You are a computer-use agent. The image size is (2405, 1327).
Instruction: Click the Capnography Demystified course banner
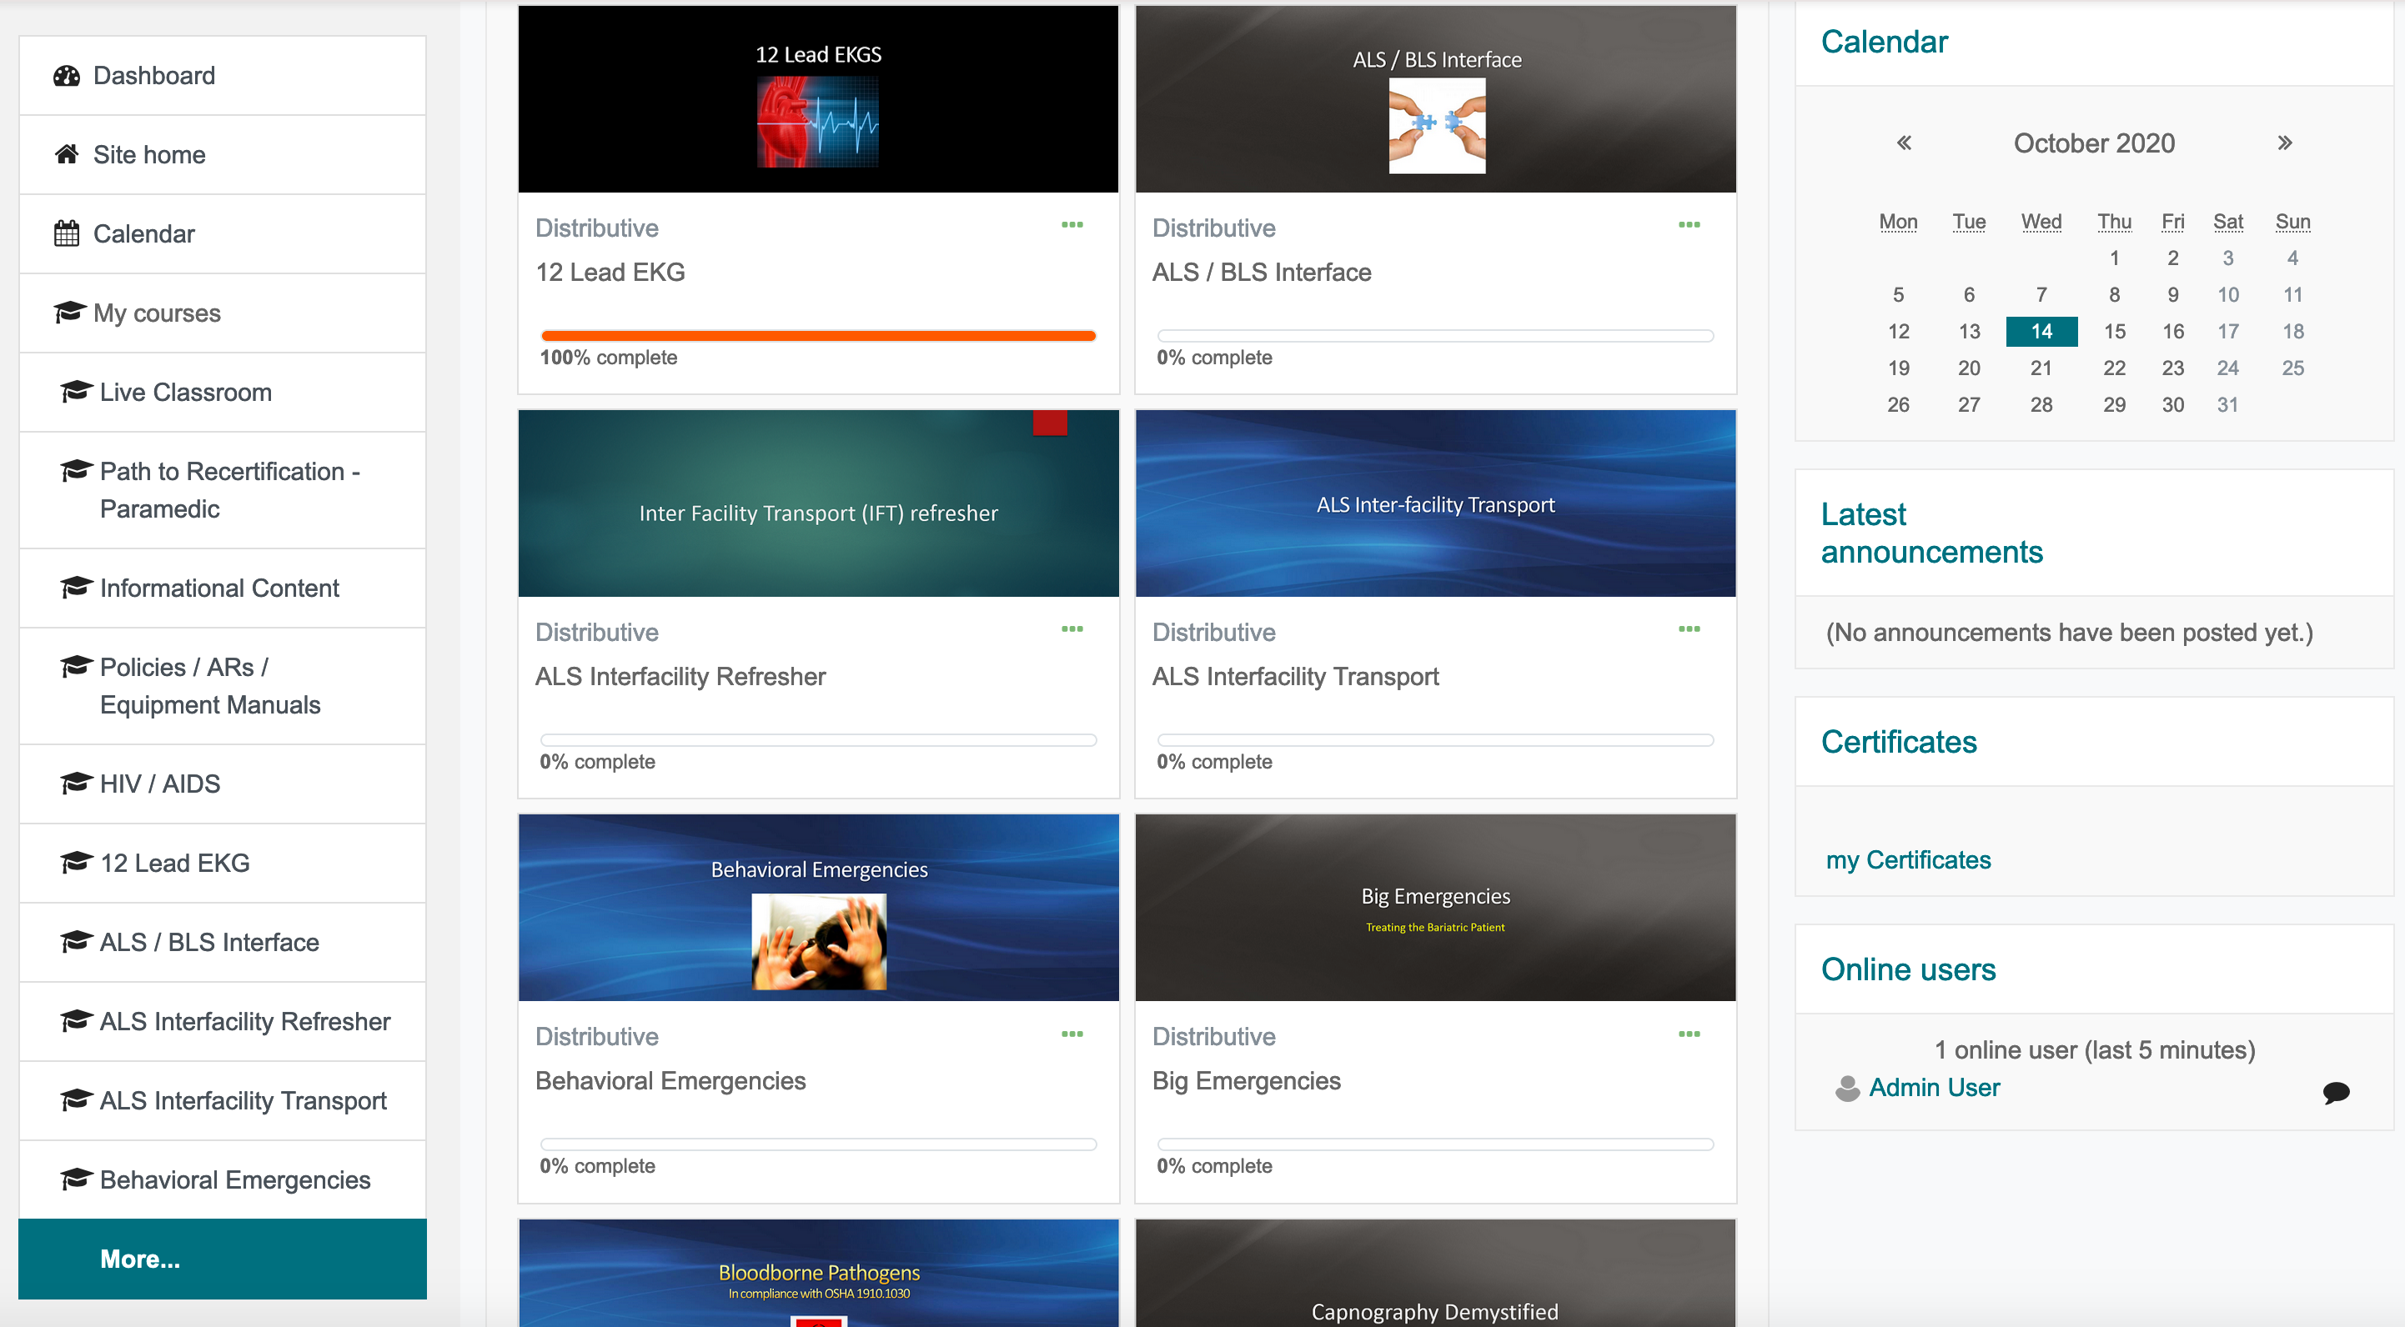pyautogui.click(x=1435, y=1273)
